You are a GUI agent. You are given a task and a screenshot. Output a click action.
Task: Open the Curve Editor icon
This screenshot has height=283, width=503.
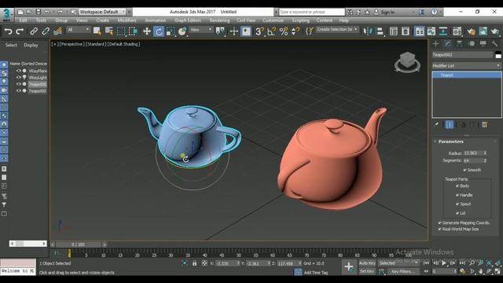431,31
